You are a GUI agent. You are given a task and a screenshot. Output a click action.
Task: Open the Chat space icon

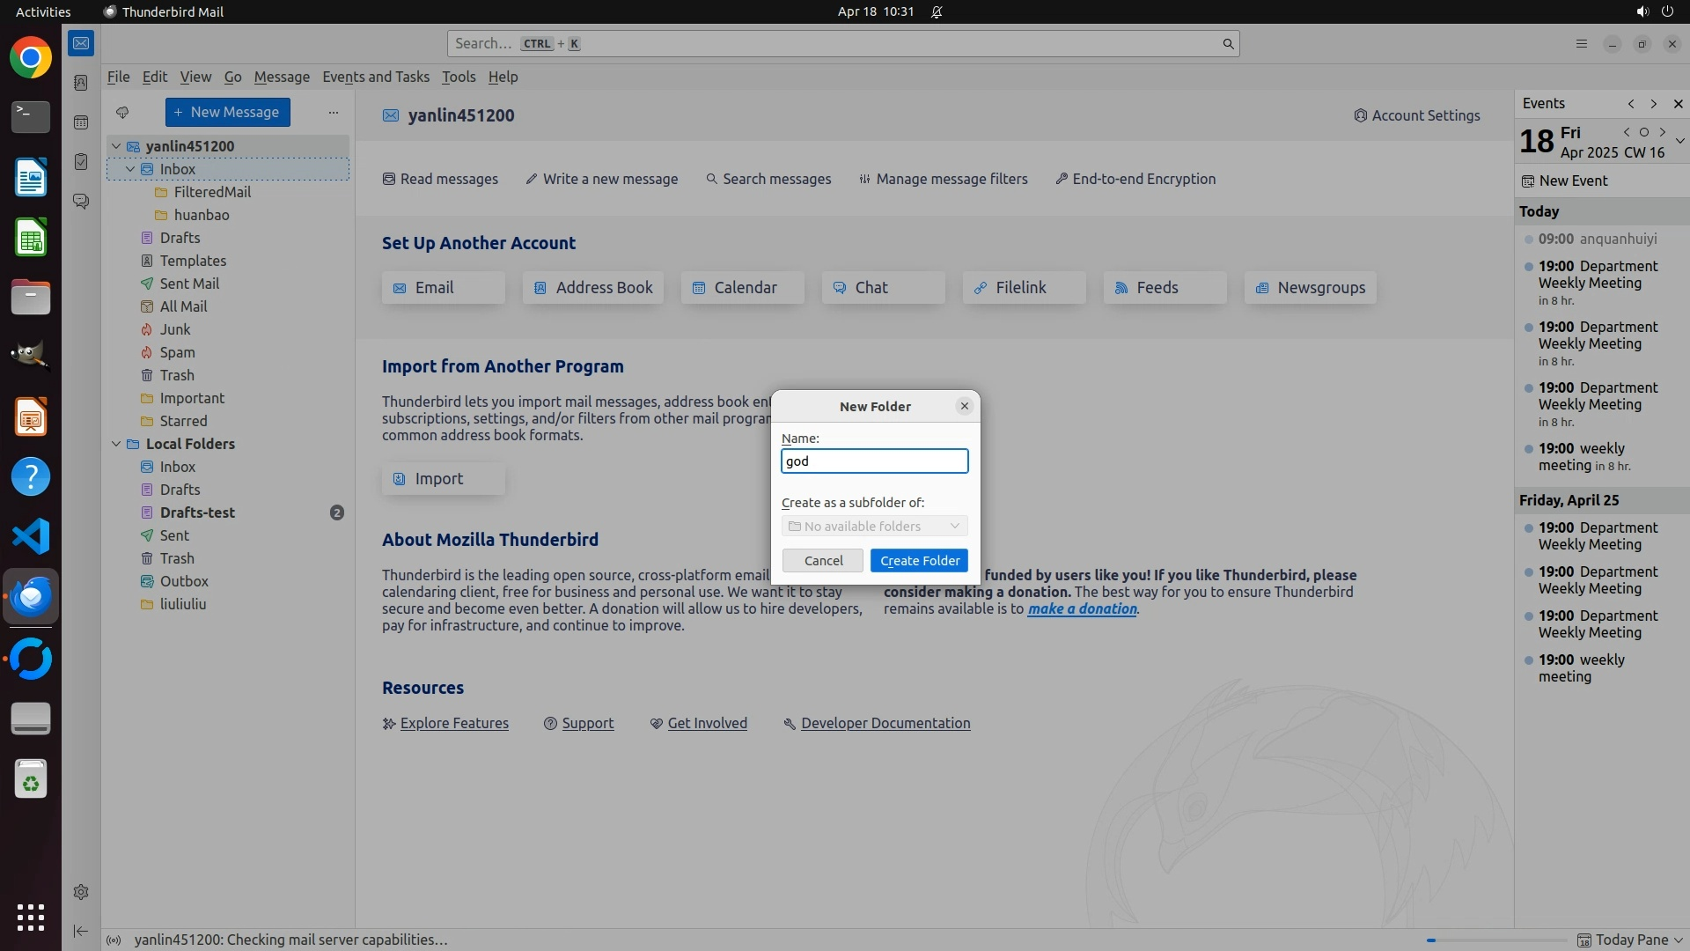click(81, 202)
